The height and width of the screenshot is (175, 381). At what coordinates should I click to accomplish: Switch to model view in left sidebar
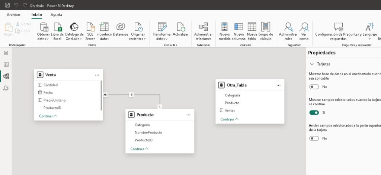pyautogui.click(x=6, y=76)
